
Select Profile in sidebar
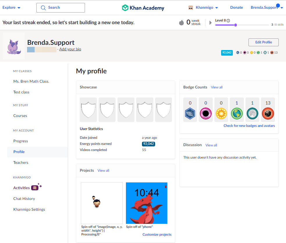38,152
